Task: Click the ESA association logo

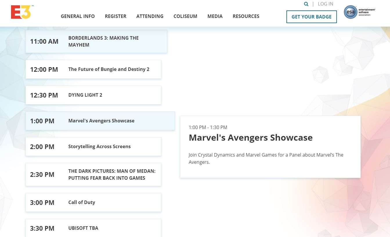Action: click(x=359, y=12)
